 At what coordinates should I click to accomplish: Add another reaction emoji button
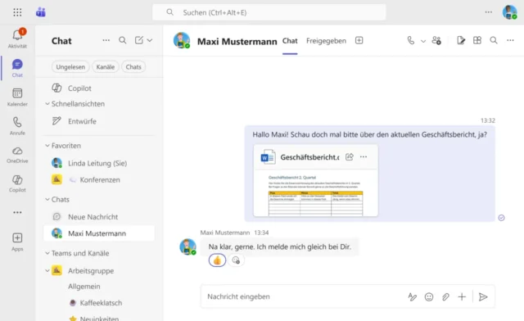(x=236, y=260)
